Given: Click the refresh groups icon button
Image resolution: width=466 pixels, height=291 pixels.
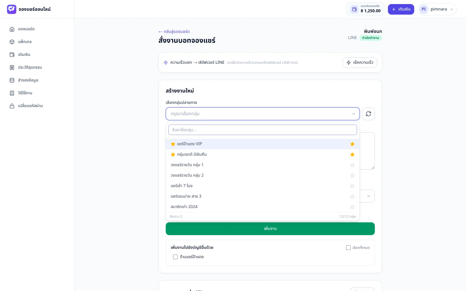Looking at the screenshot, I should pos(368,114).
